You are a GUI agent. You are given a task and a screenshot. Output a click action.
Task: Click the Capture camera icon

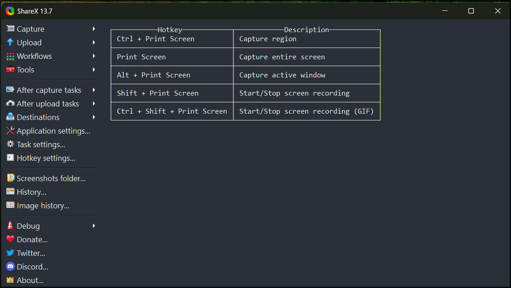10,29
